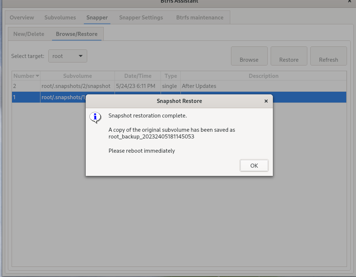
Task: Open the Subvolumes tab
Action: [60, 18]
